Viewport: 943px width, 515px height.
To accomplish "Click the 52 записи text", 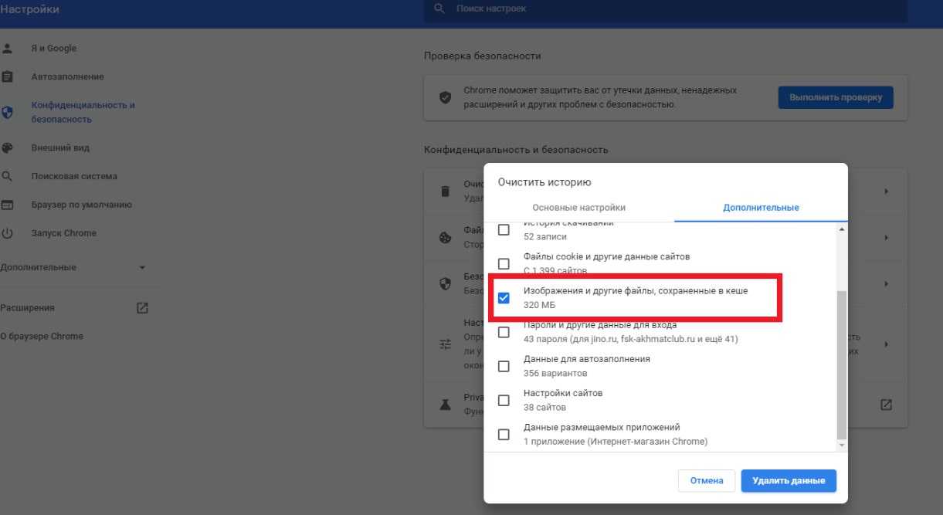I will tap(545, 236).
